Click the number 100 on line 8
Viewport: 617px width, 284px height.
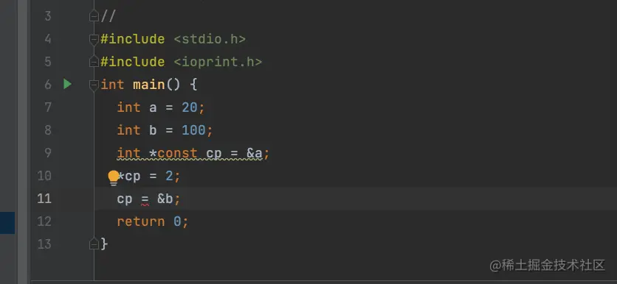(x=193, y=130)
